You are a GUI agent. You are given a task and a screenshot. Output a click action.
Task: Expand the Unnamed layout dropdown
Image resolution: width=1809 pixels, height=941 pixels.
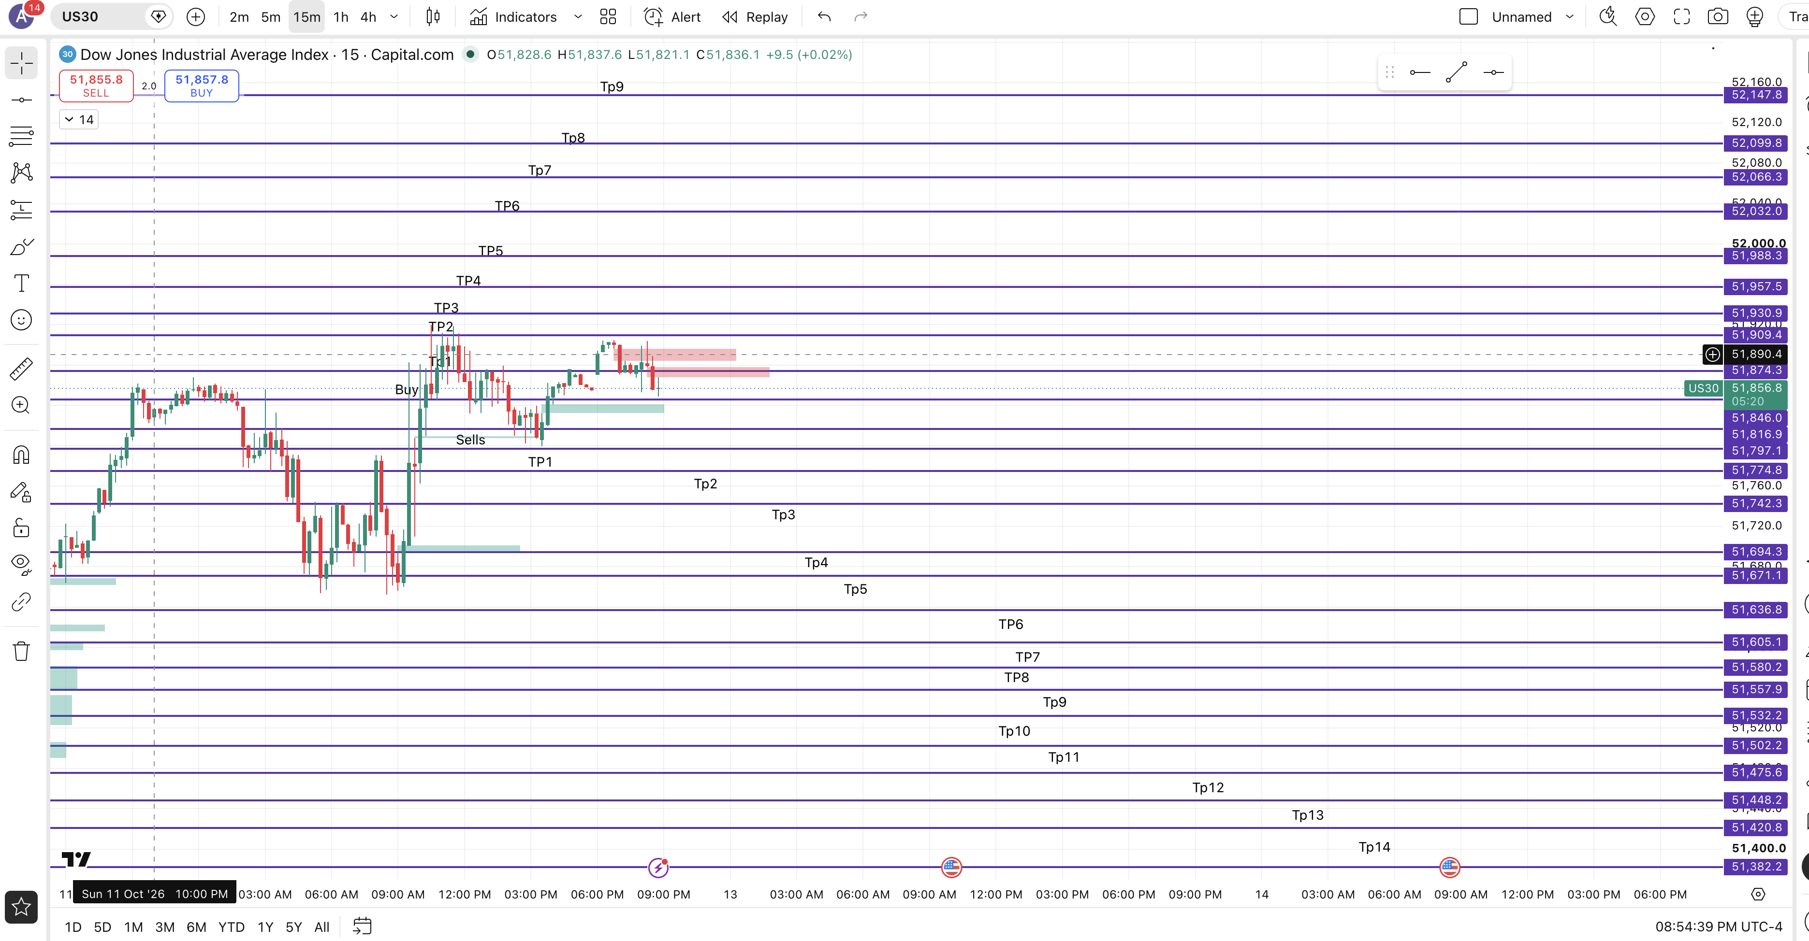pos(1570,17)
